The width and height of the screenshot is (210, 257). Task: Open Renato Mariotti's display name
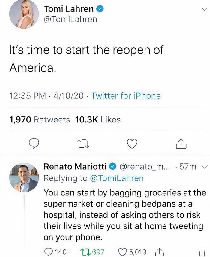[x=75, y=166]
